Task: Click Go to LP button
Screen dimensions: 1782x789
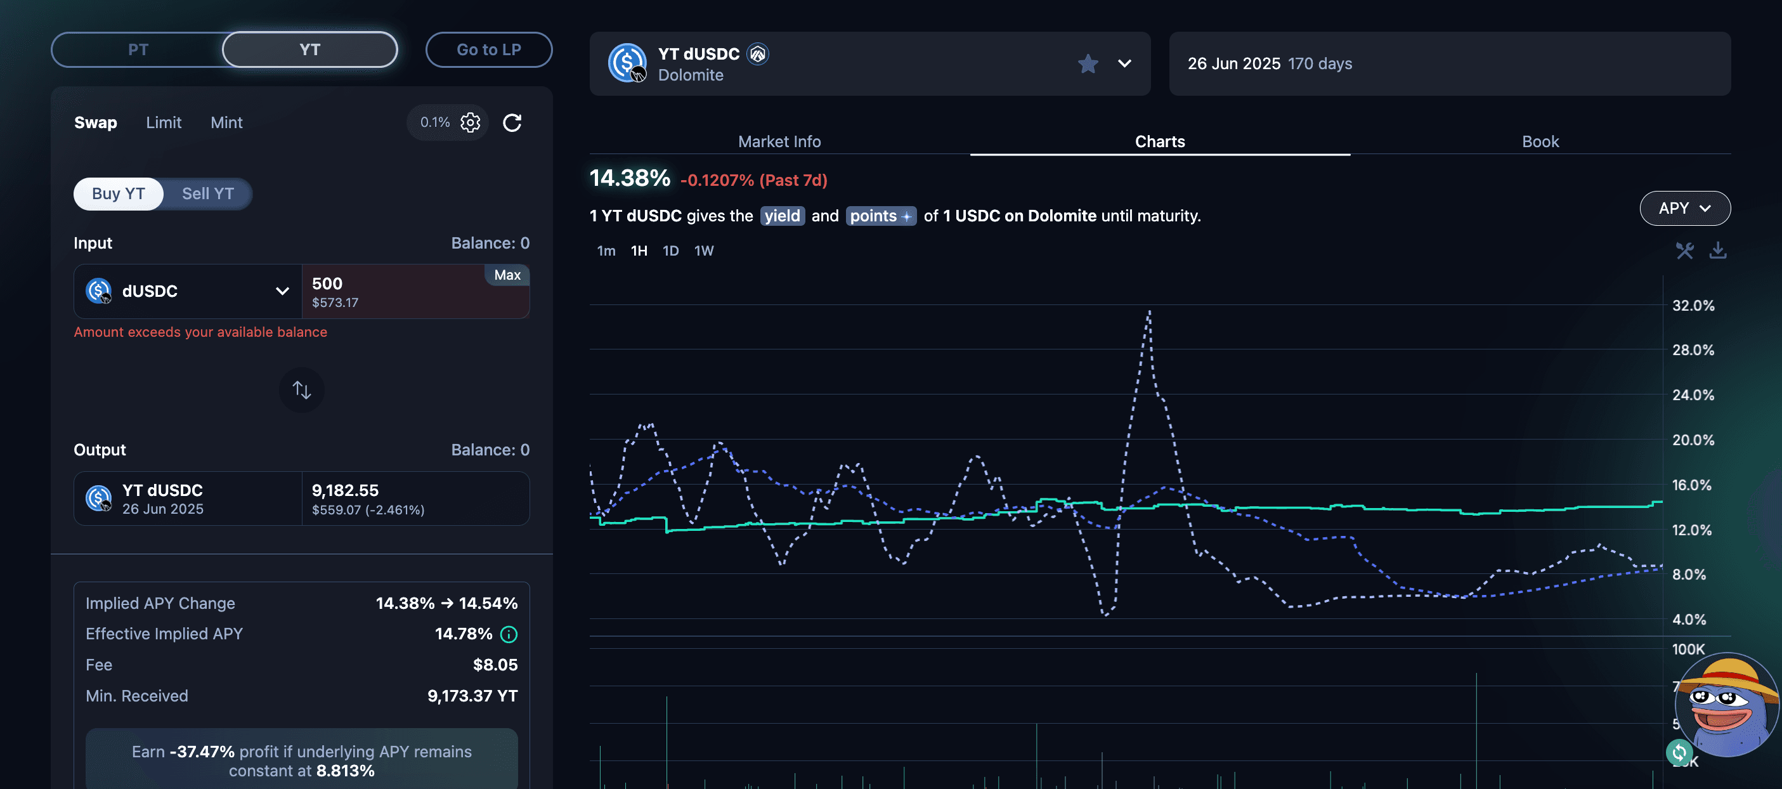Action: click(x=488, y=49)
